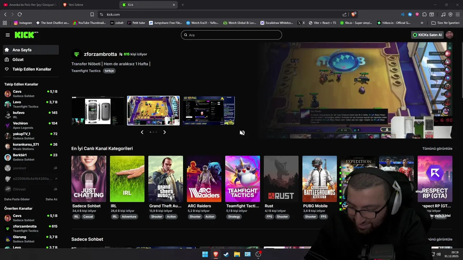
Task: Go to previous featured stream with left arrow
Action: point(142,132)
